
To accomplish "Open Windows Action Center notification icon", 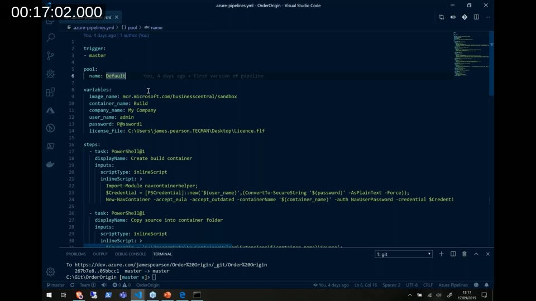I will tap(484, 295).
